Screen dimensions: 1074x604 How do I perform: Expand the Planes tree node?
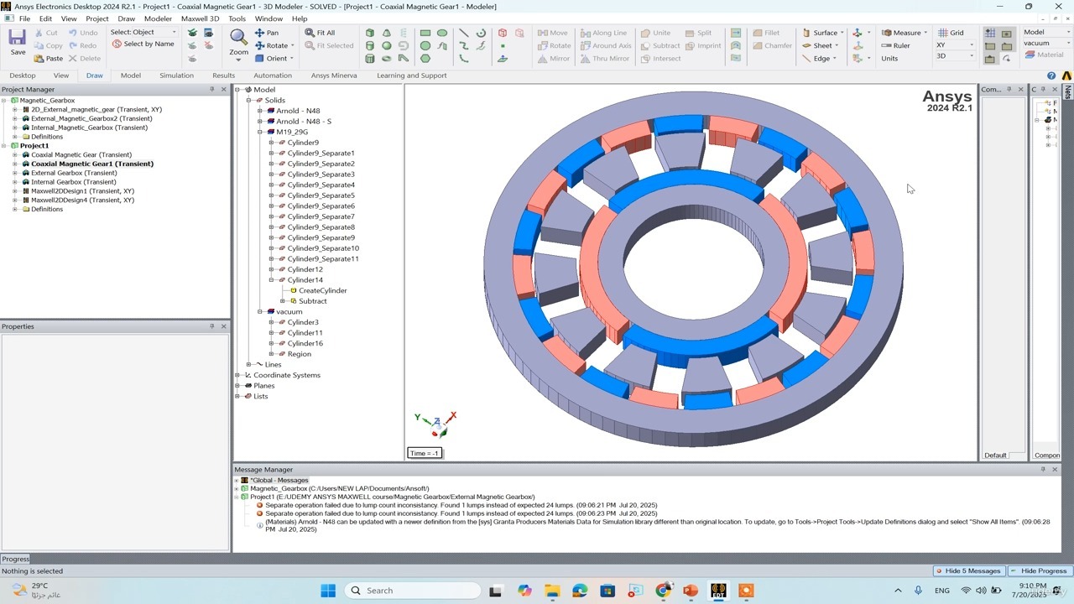click(x=238, y=386)
